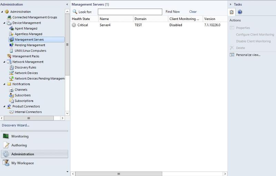Click the 7.1.10226.0 version cell

click(x=212, y=25)
